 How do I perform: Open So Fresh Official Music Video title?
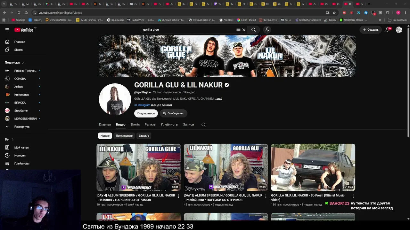[308, 198]
